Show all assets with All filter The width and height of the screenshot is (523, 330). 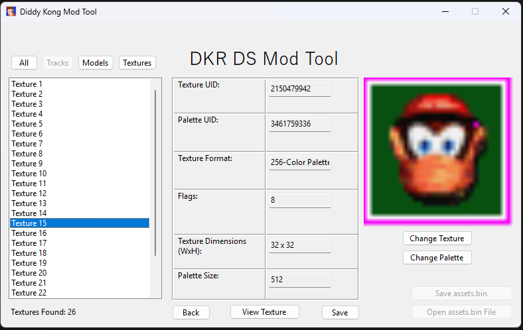point(24,63)
